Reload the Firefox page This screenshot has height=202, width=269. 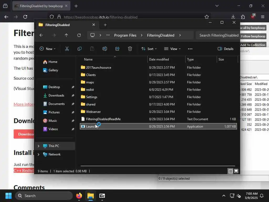pyautogui.click(x=25, y=17)
